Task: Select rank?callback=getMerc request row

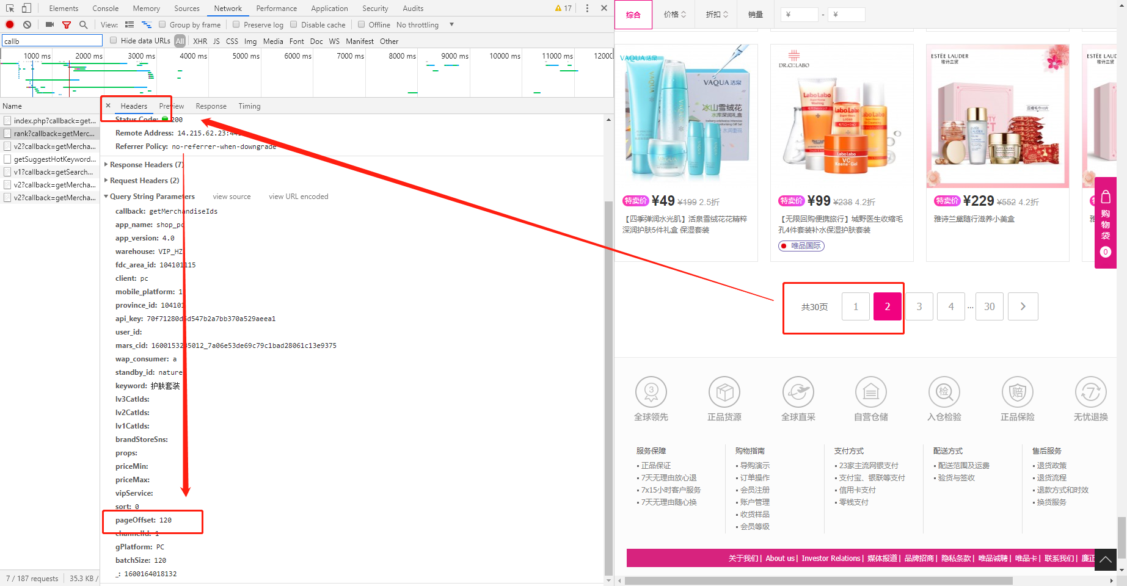Action: 49,133
